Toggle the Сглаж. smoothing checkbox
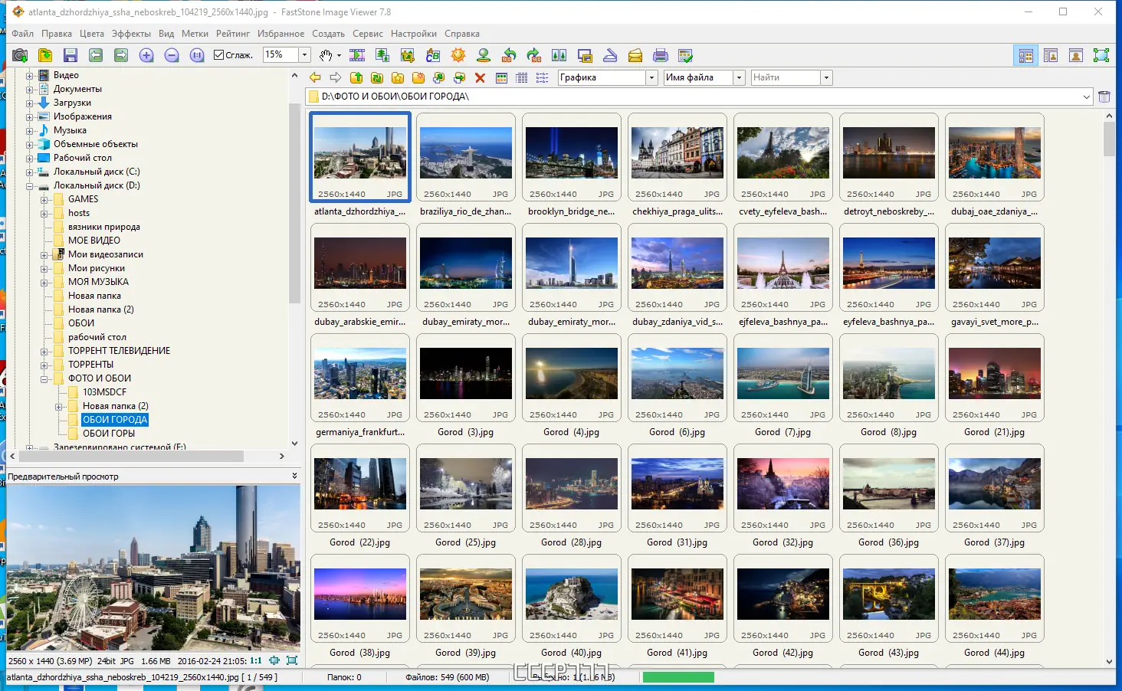Image resolution: width=1122 pixels, height=691 pixels. click(x=218, y=55)
